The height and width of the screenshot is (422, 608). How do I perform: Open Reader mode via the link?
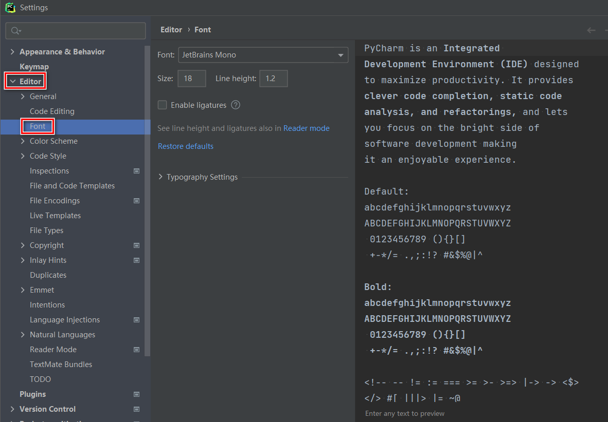[306, 128]
